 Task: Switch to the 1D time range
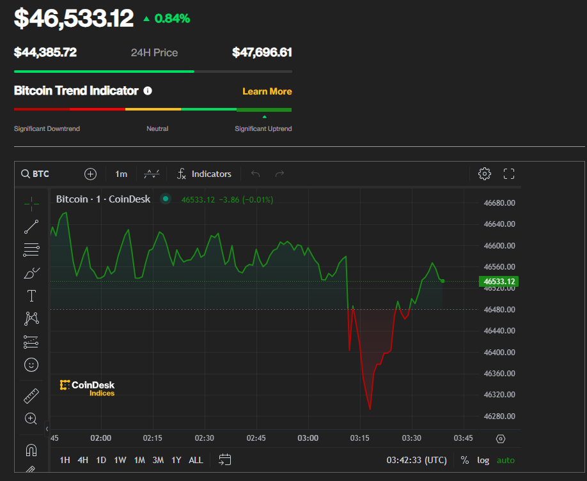pyautogui.click(x=101, y=460)
